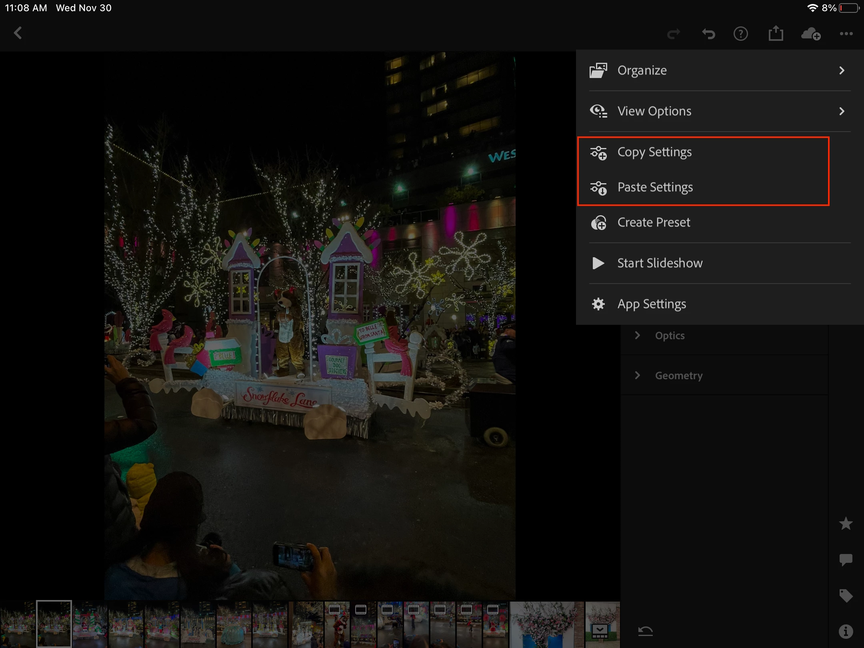Viewport: 864px width, 648px height.
Task: Expand the Geometry panel section
Action: (678, 376)
